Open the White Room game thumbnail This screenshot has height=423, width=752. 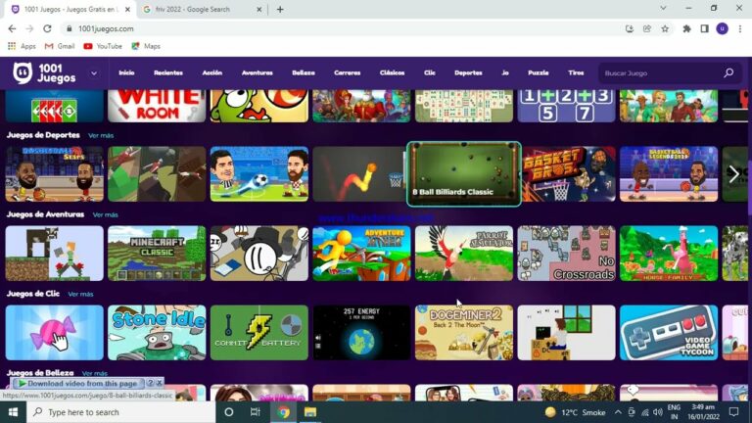(157, 106)
